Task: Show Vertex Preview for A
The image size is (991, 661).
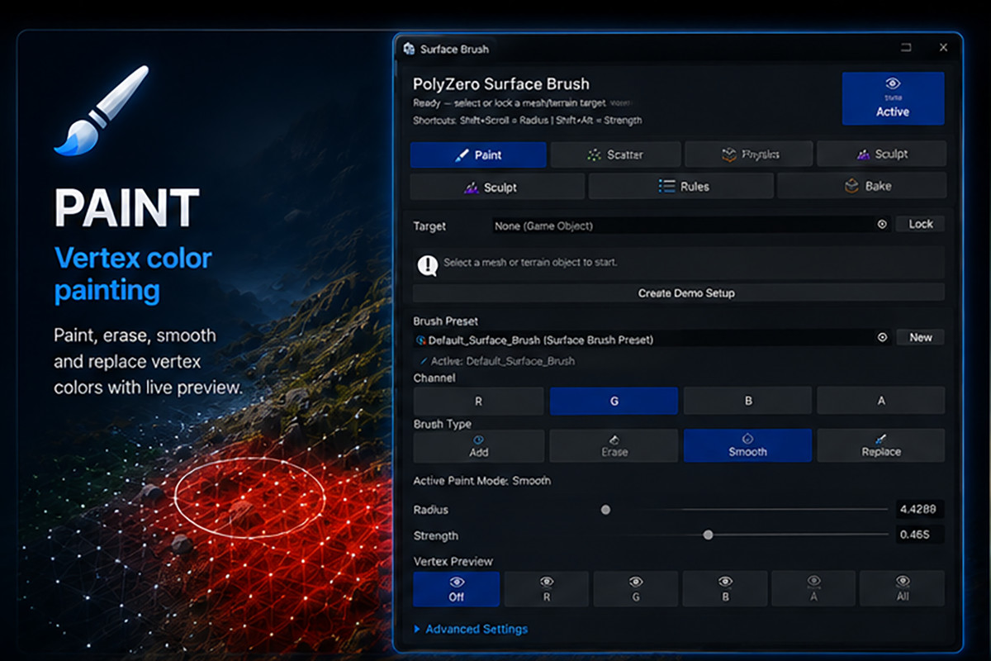Action: pyautogui.click(x=813, y=589)
